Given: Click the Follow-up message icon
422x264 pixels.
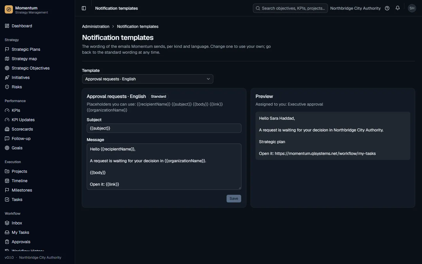Looking at the screenshot, I should (x=7, y=138).
